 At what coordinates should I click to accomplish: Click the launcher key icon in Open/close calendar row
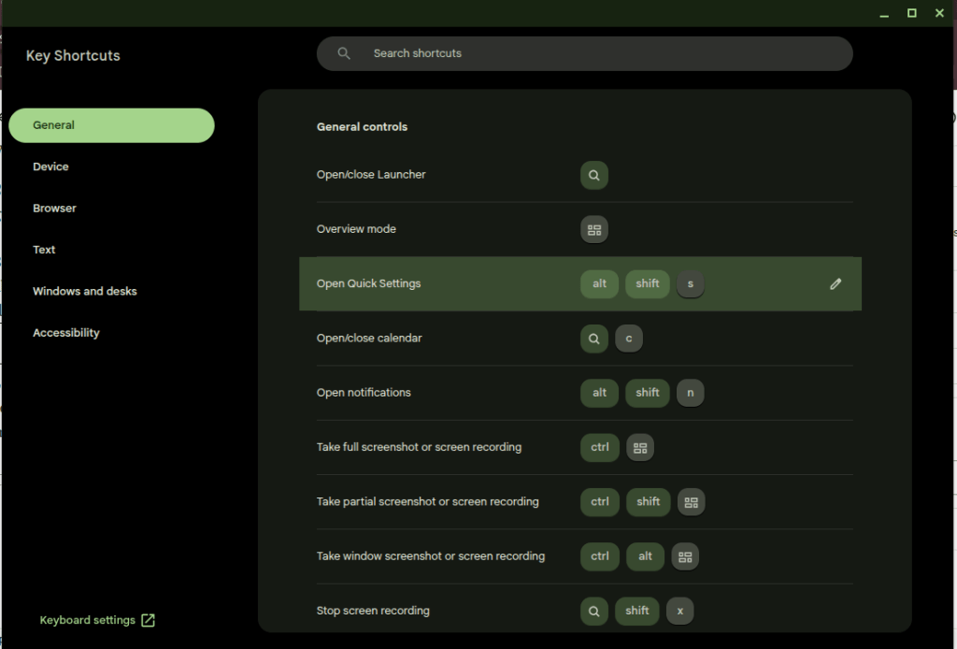[x=594, y=339]
